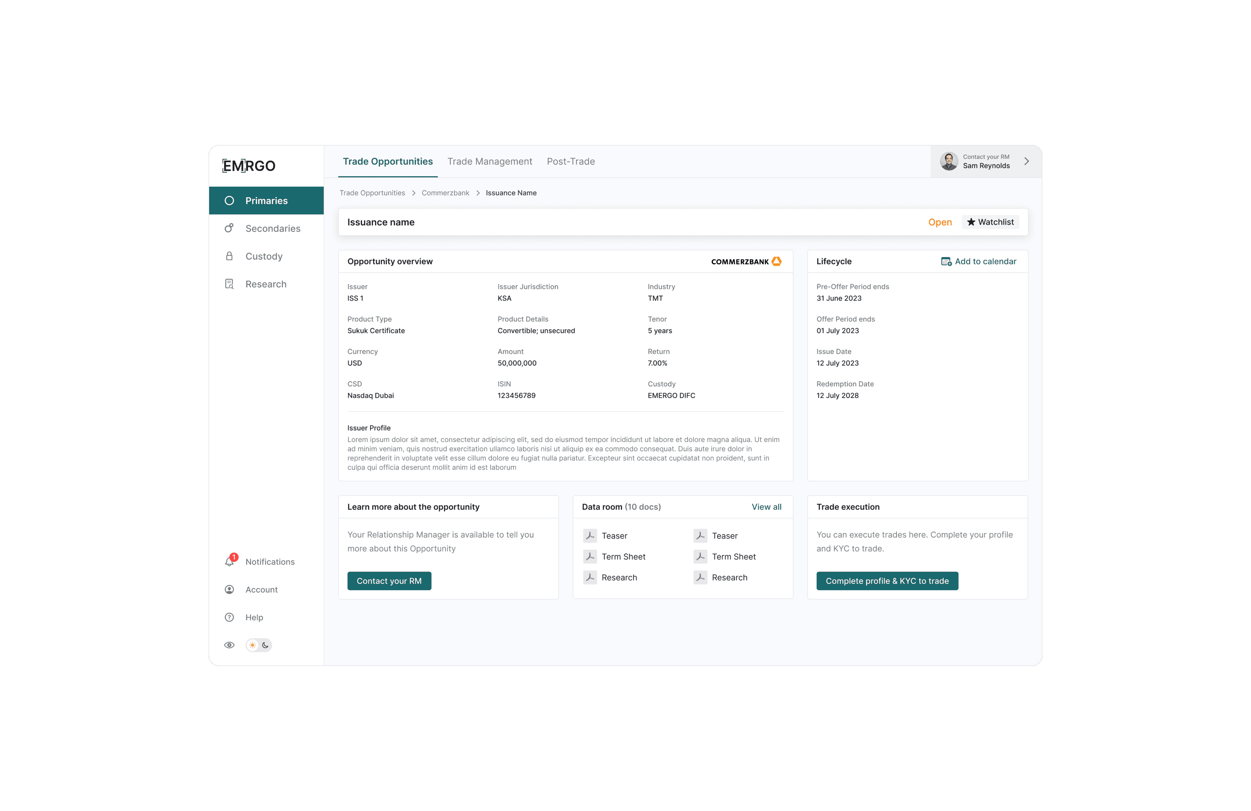The height and width of the screenshot is (811, 1251).
Task: Switch to Trade Management tab
Action: pyautogui.click(x=489, y=161)
